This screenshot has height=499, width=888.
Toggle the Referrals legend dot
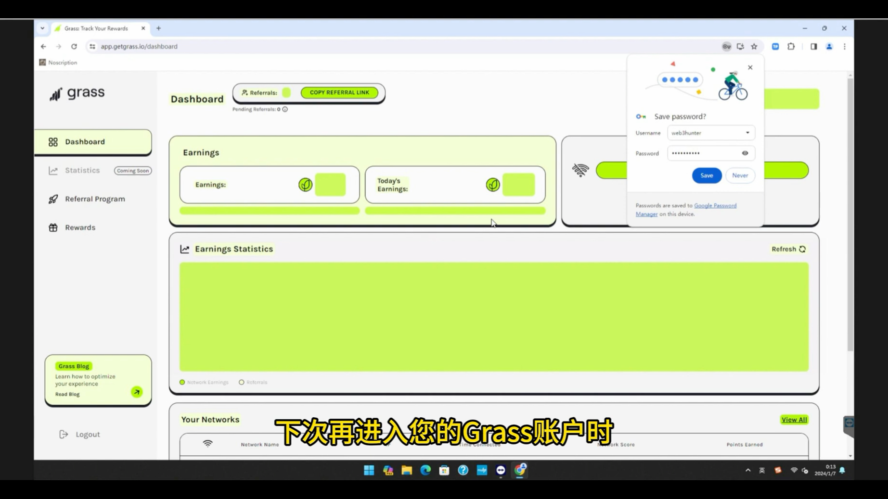coord(242,382)
